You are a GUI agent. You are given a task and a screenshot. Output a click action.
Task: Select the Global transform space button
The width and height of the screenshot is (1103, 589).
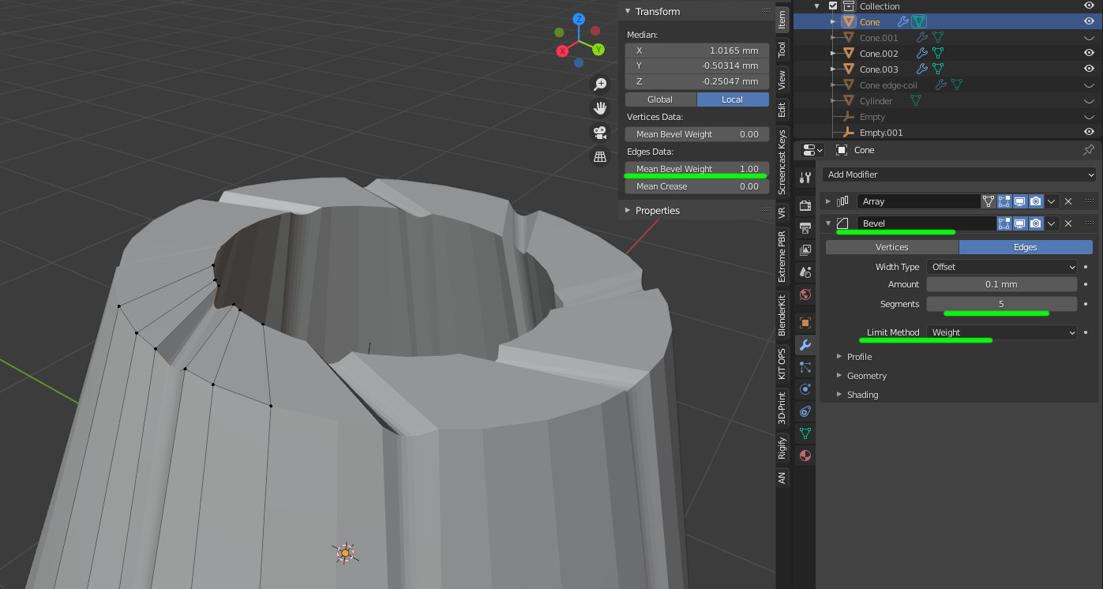coord(660,99)
